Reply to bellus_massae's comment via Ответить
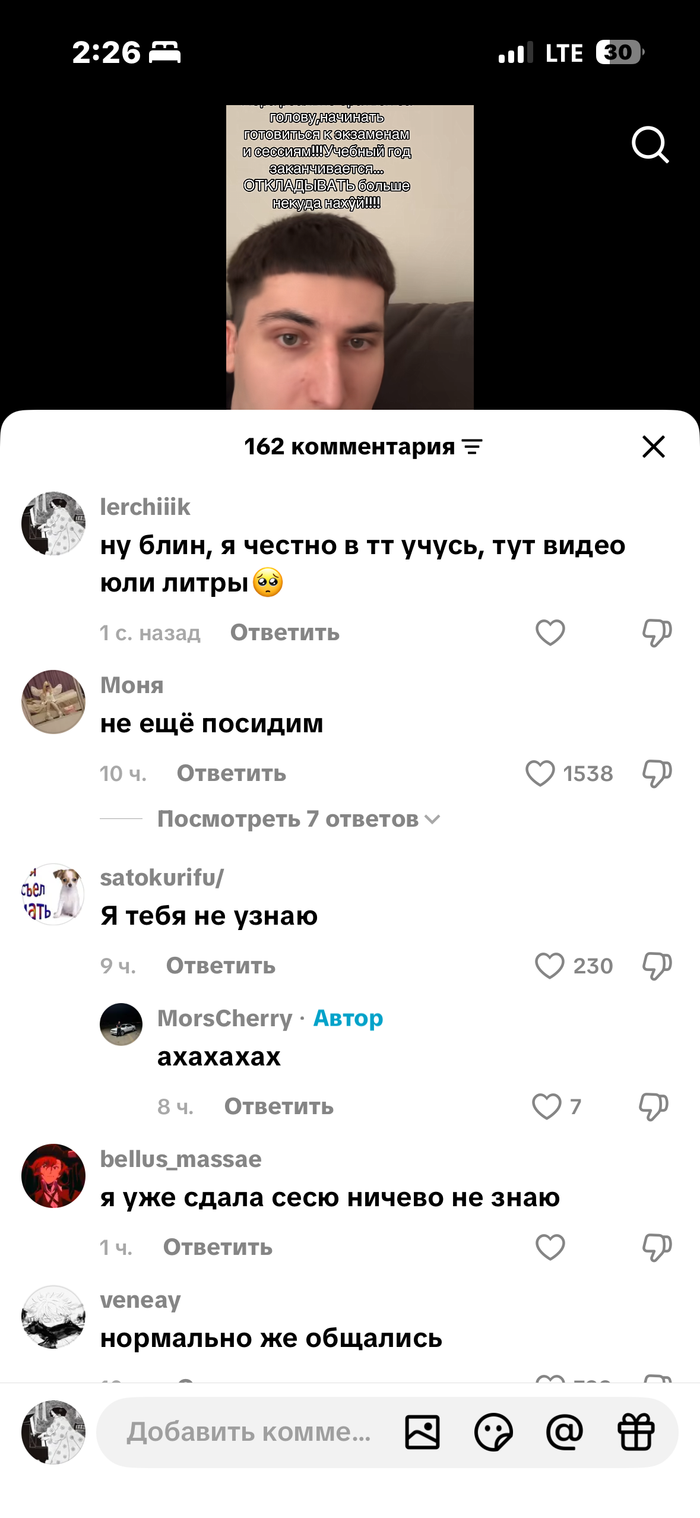 218,1247
